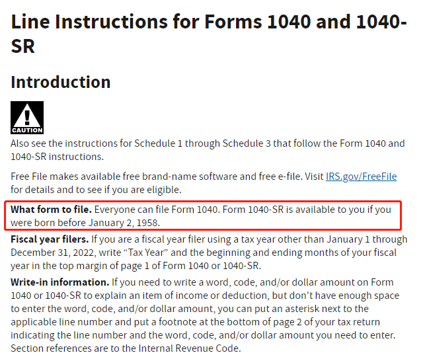This screenshot has height=361, width=425.
Task: Click the bold 'What form to file.' label
Action: 52,210
